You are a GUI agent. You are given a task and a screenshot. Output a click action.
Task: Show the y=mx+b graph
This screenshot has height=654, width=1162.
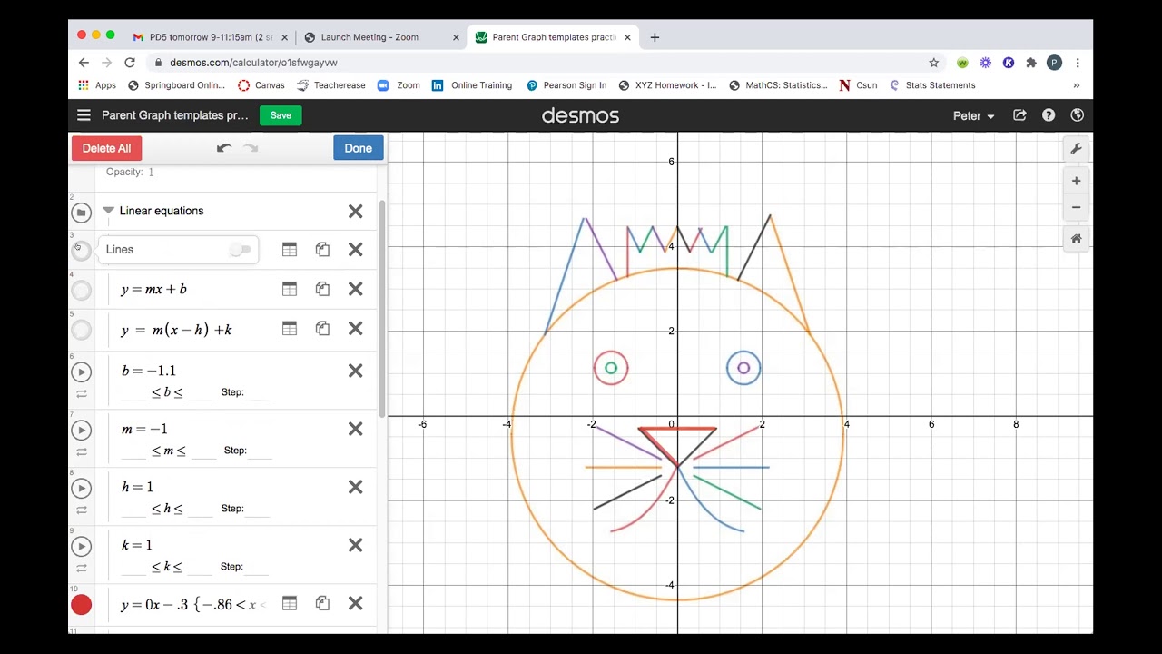tap(82, 291)
